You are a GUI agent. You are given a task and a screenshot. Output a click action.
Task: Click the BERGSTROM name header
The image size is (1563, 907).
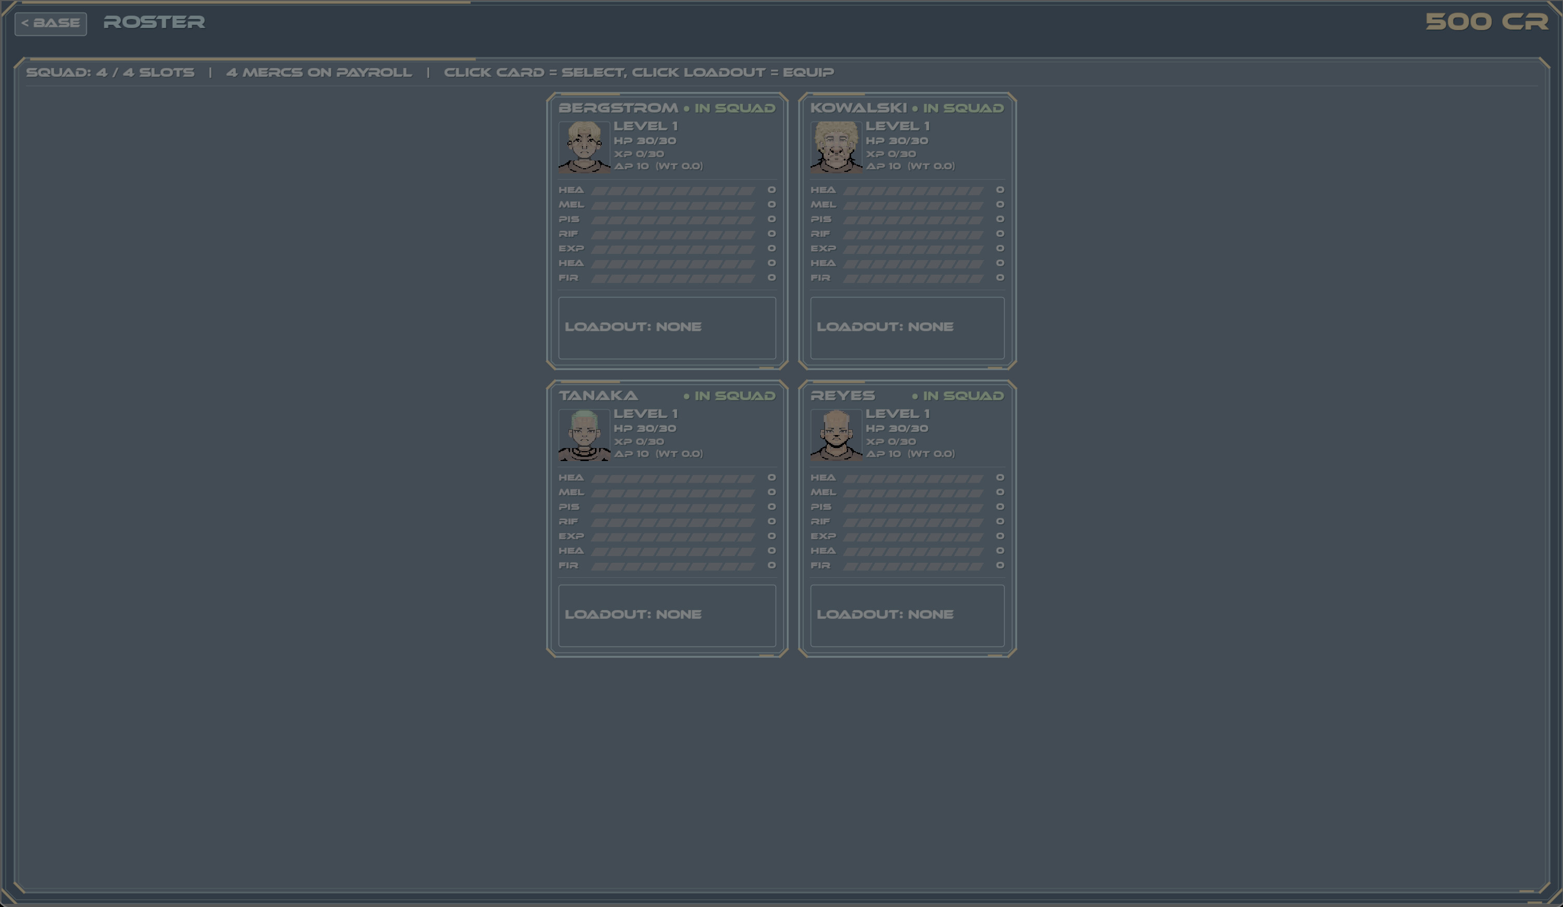tap(618, 108)
